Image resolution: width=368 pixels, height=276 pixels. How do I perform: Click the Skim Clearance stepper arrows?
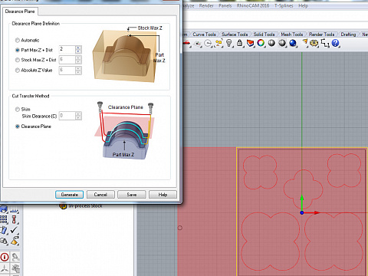(x=78, y=116)
